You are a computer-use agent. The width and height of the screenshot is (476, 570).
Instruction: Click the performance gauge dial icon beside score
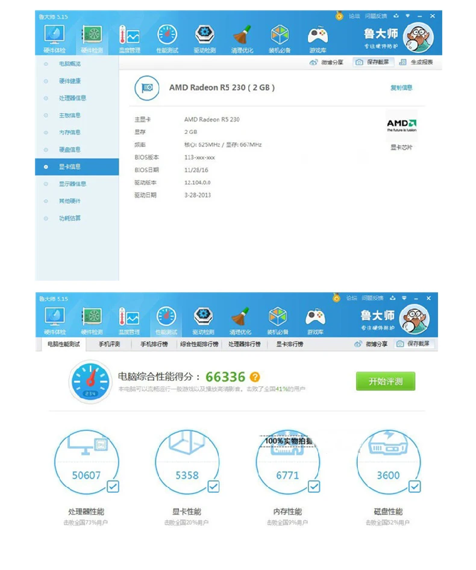90,381
